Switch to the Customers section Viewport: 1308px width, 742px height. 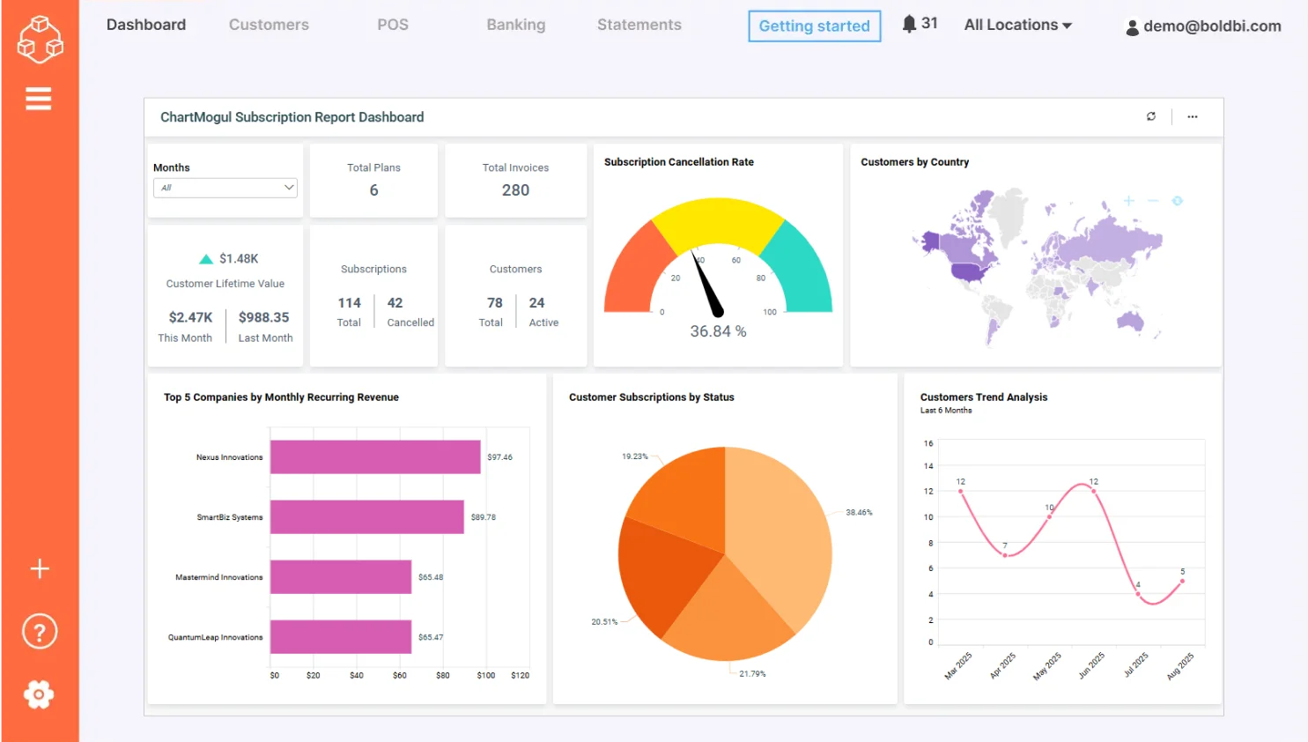coord(269,25)
